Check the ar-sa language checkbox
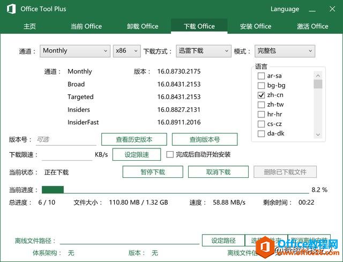Image resolution: width=343 pixels, height=262 pixels. click(x=261, y=76)
